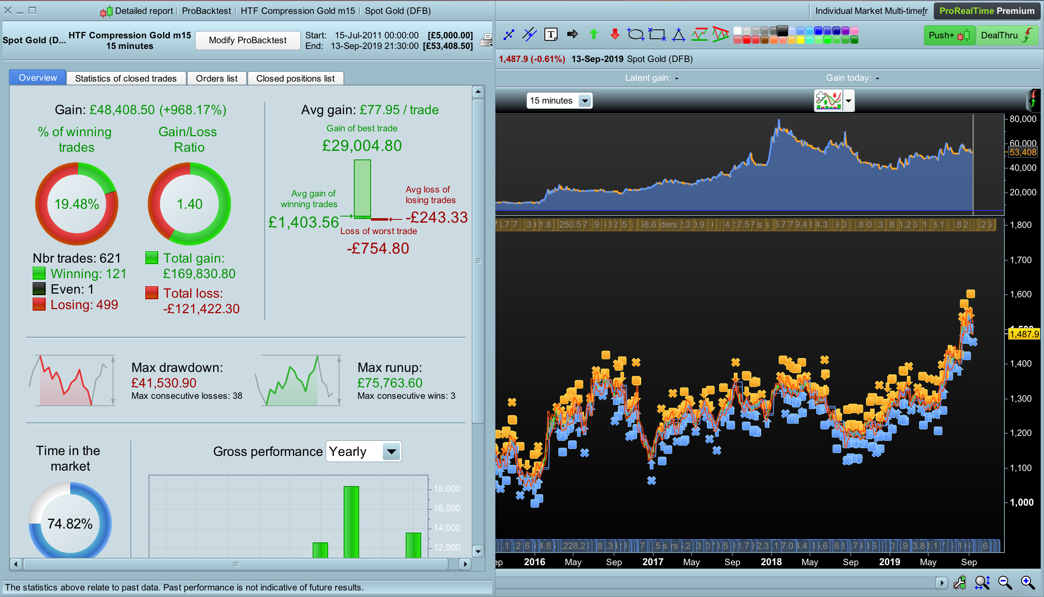
Task: Select the ellipse drawing tool
Action: (x=636, y=34)
